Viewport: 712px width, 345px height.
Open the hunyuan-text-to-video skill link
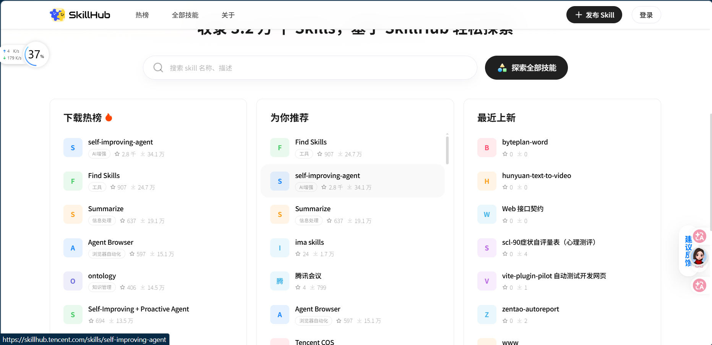click(x=536, y=175)
